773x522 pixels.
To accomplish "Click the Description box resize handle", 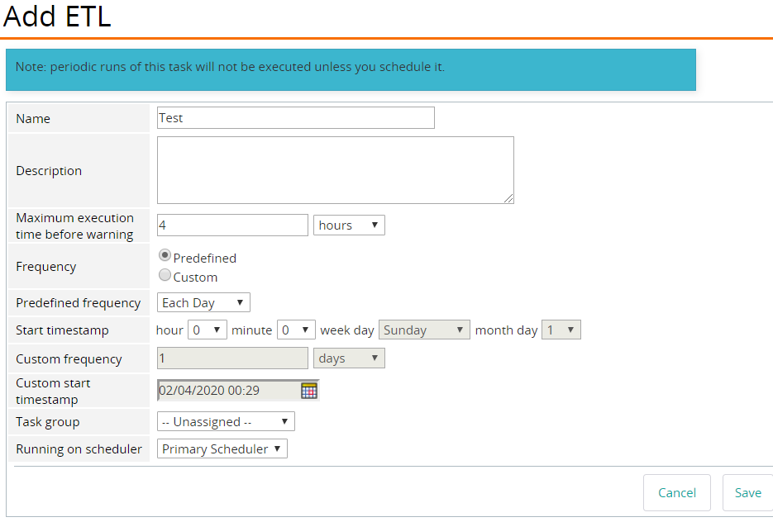I will click(x=509, y=198).
